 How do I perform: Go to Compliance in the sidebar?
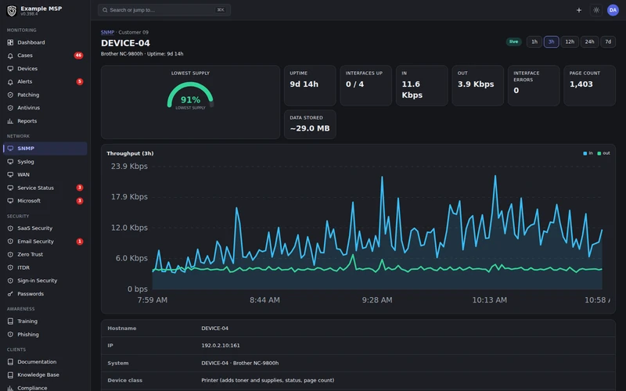point(45,387)
